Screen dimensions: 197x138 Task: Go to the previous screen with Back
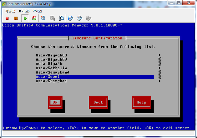tap(98, 102)
